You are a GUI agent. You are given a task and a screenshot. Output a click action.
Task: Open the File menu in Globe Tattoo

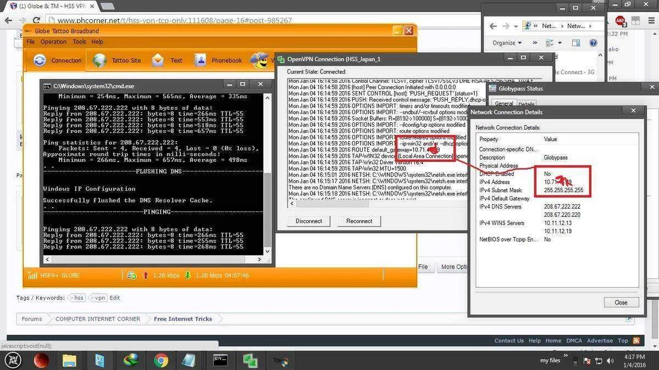point(30,42)
